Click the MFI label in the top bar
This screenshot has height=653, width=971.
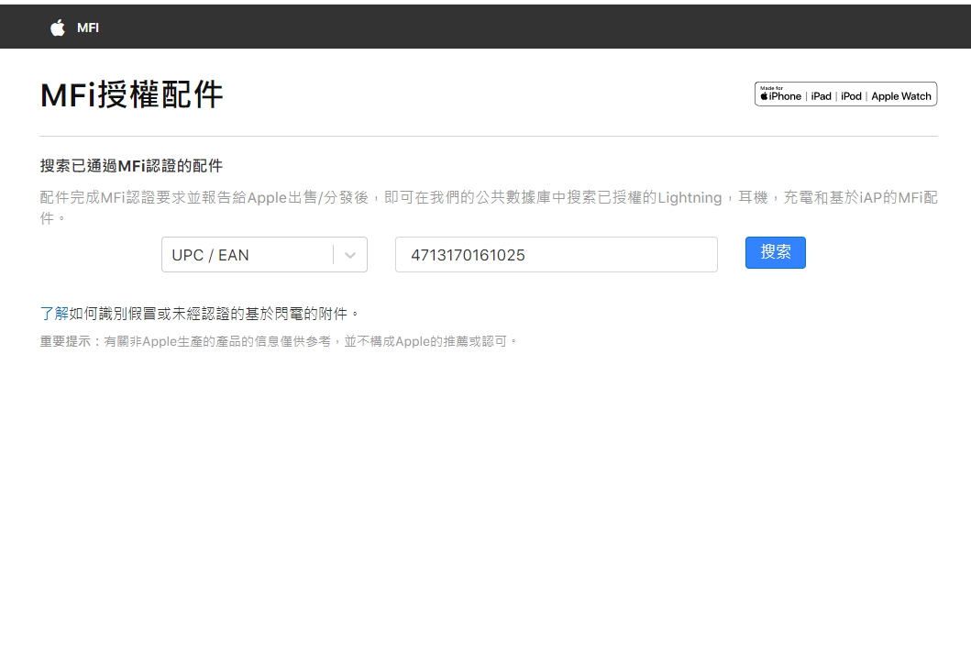click(88, 28)
